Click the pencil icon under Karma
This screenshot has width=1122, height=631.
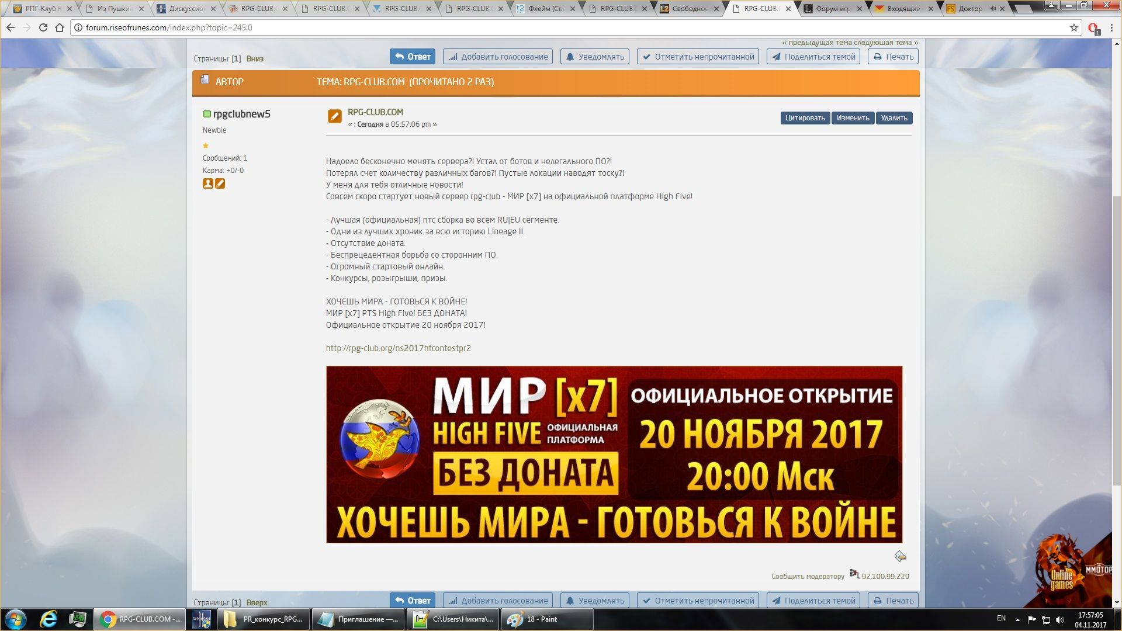point(220,183)
